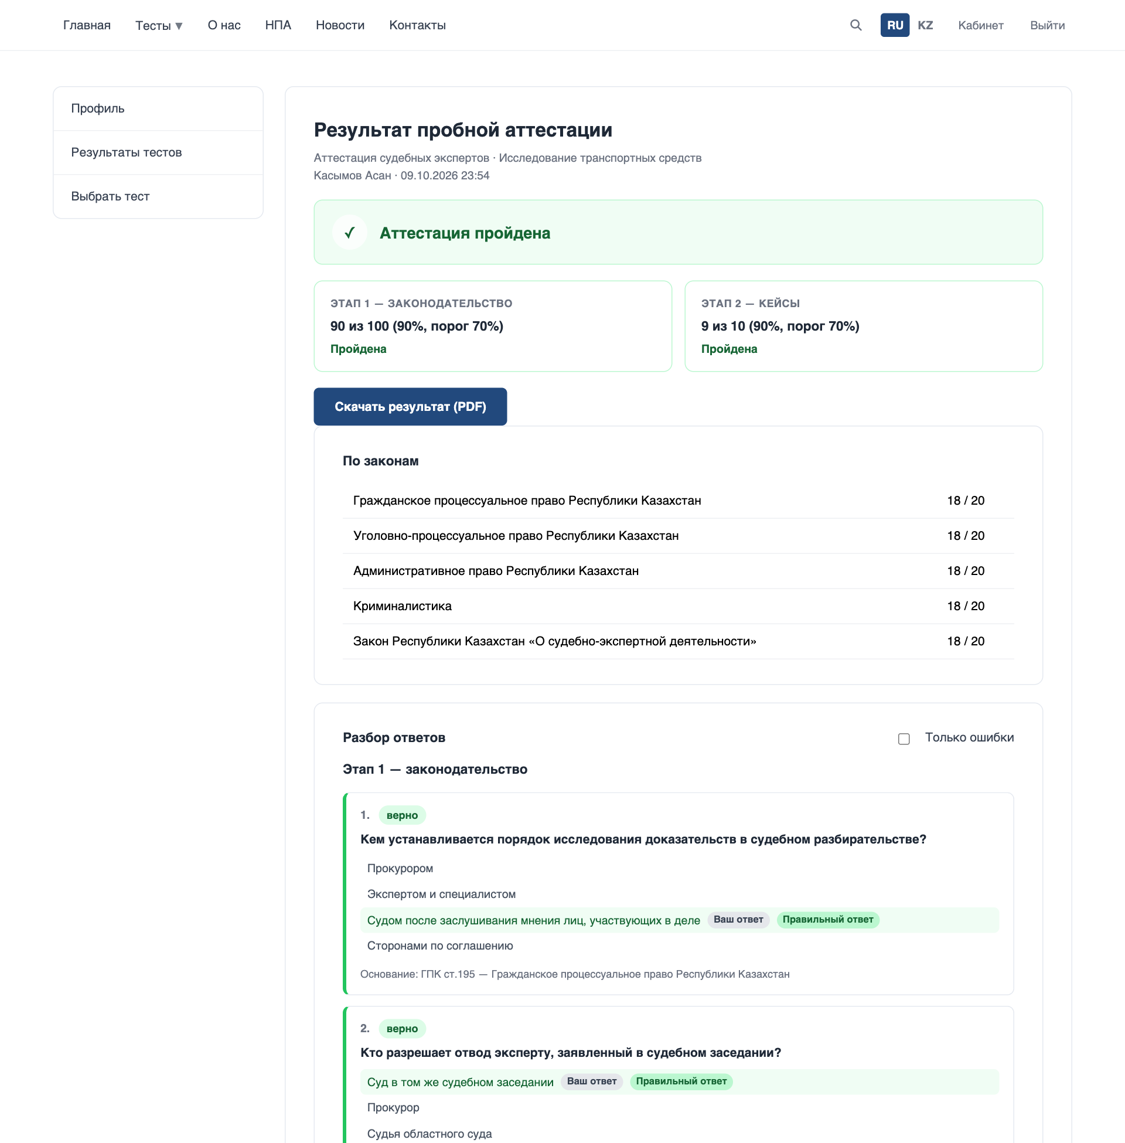
Task: Select the 'Уголовно-процессуальное право Республики Казахстан' row
Action: click(x=679, y=536)
